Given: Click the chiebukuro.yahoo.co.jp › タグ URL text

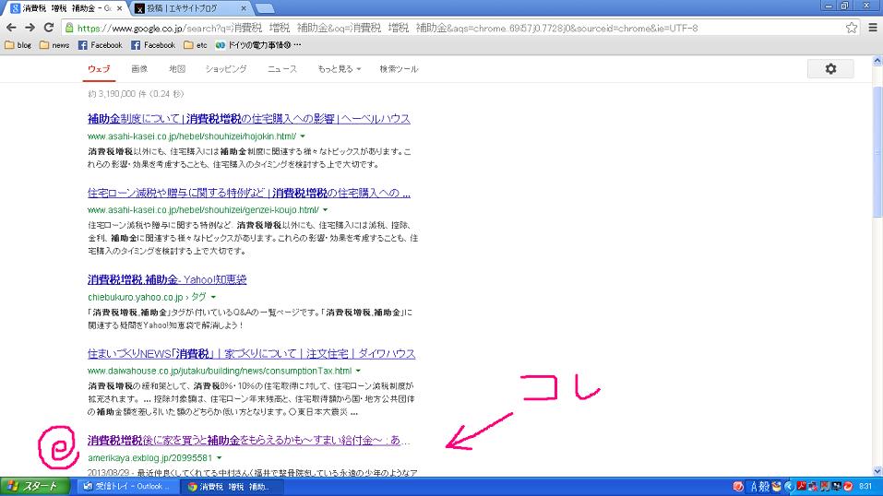Looking at the screenshot, I should click(147, 297).
